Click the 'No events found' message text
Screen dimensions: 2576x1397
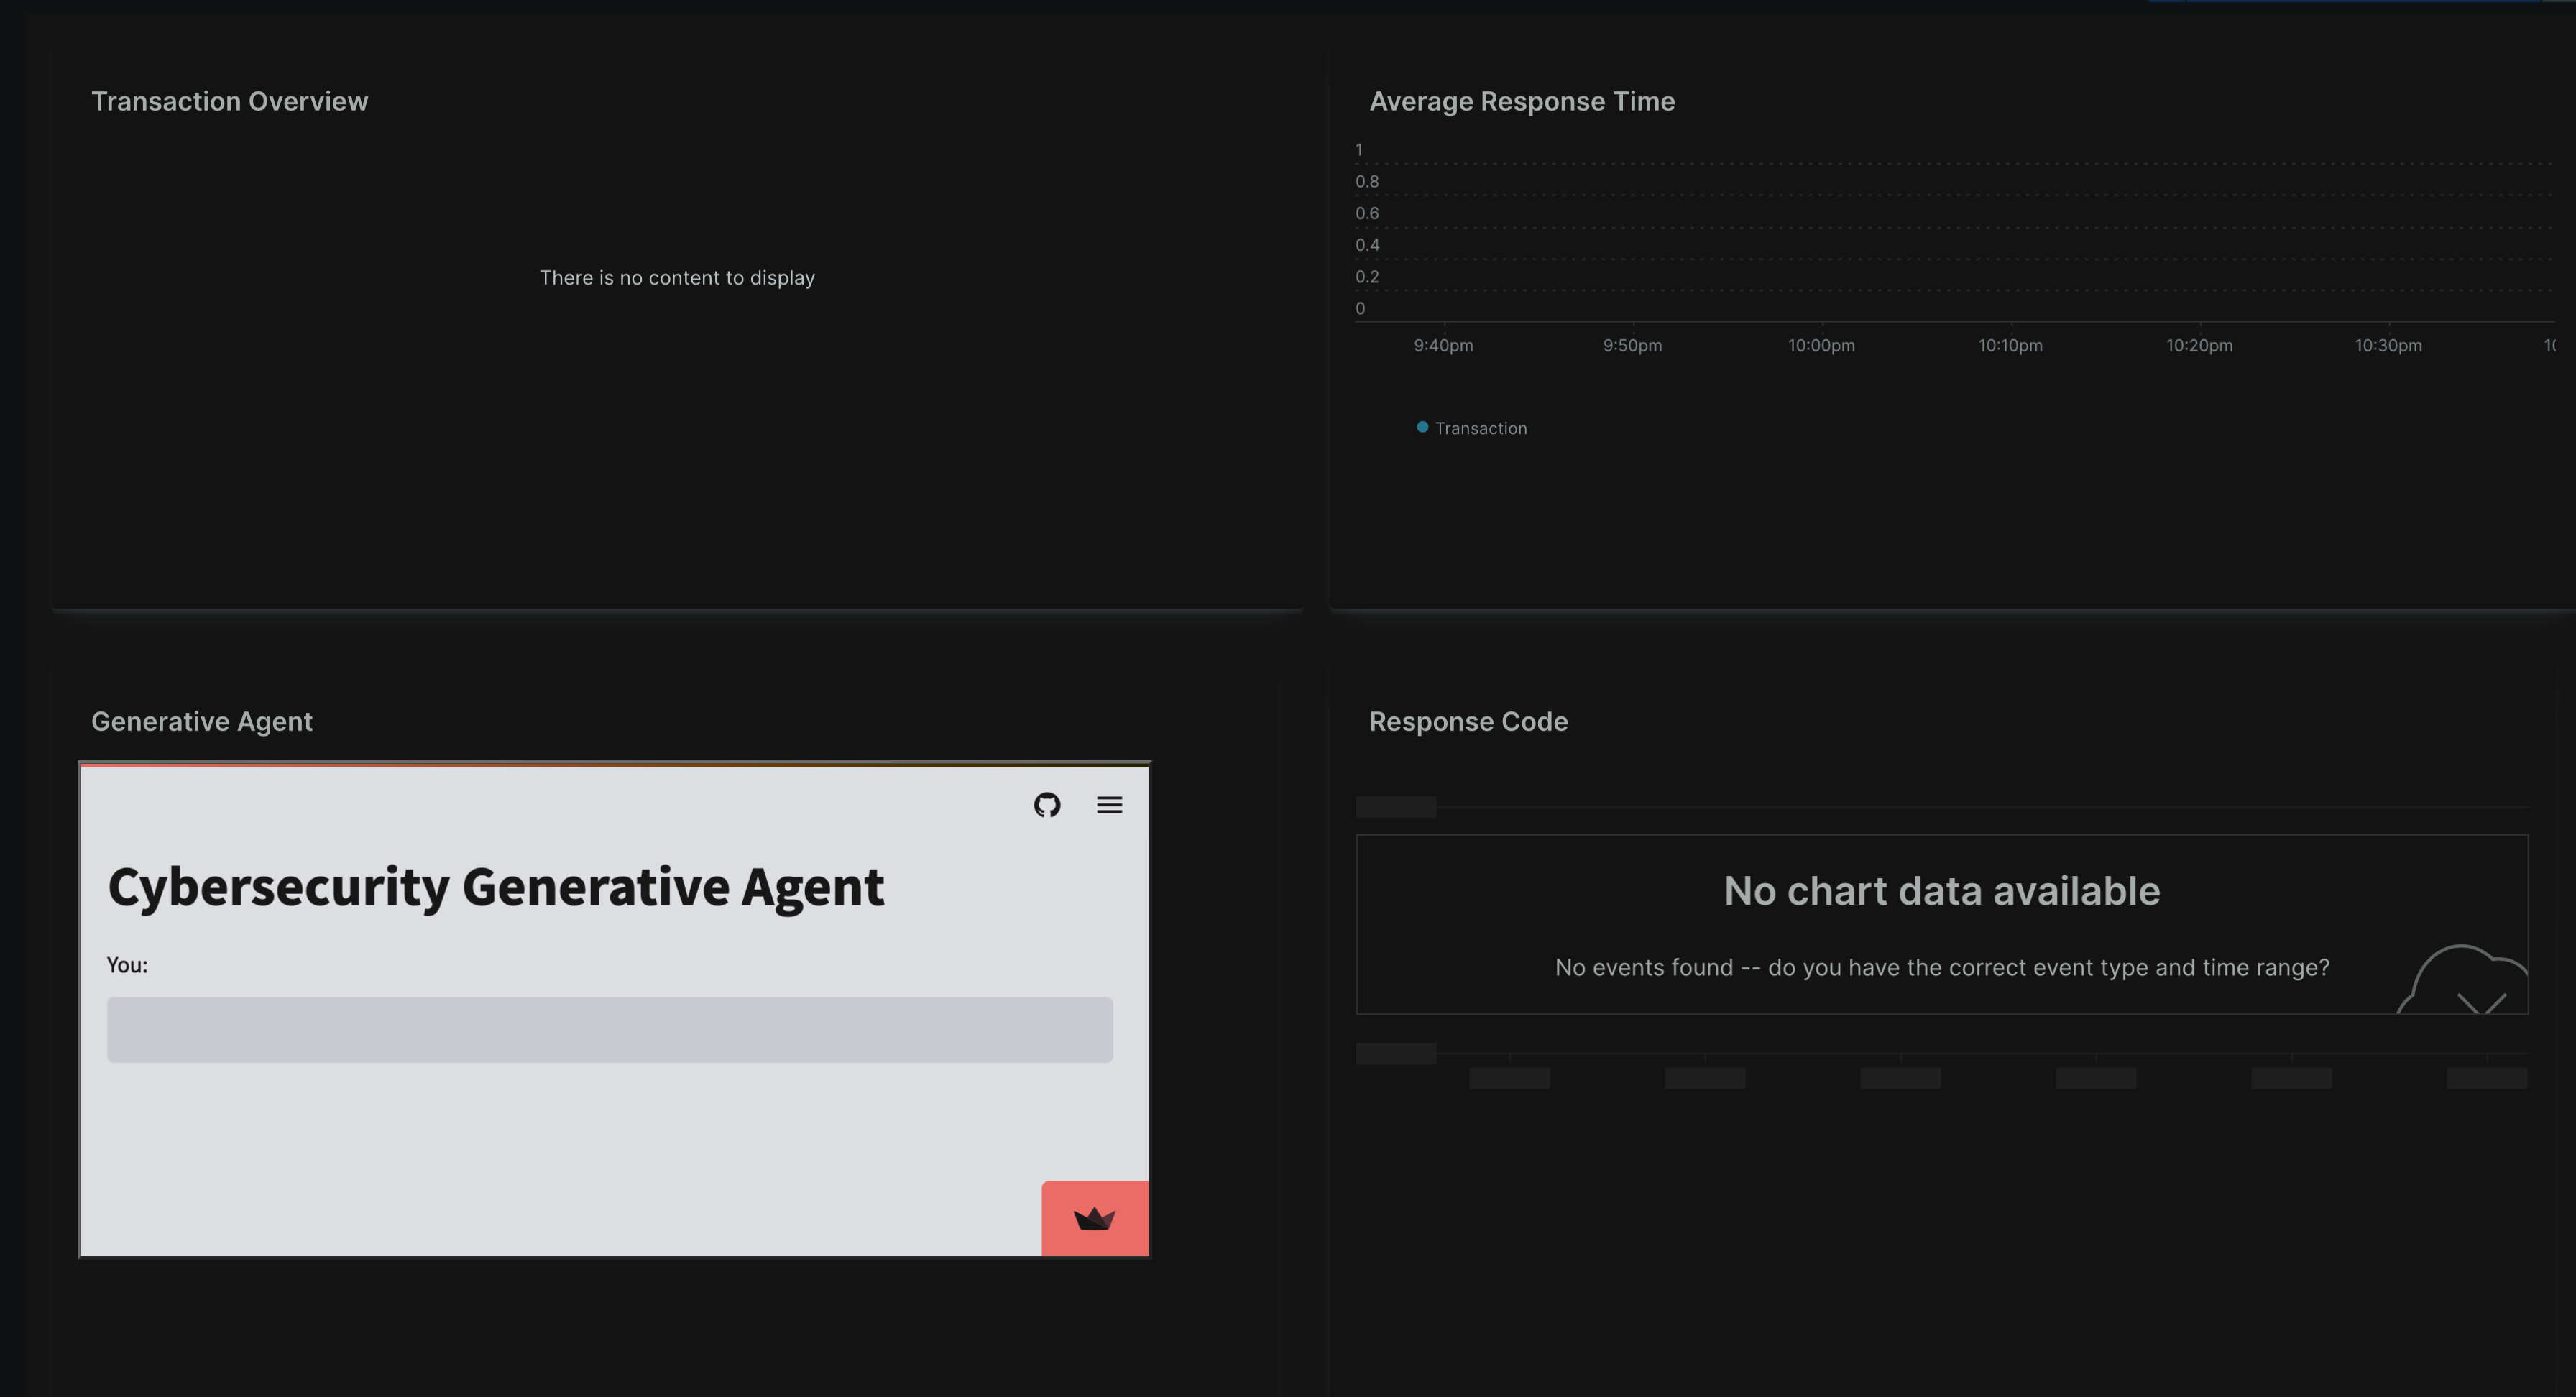pyautogui.click(x=1941, y=967)
